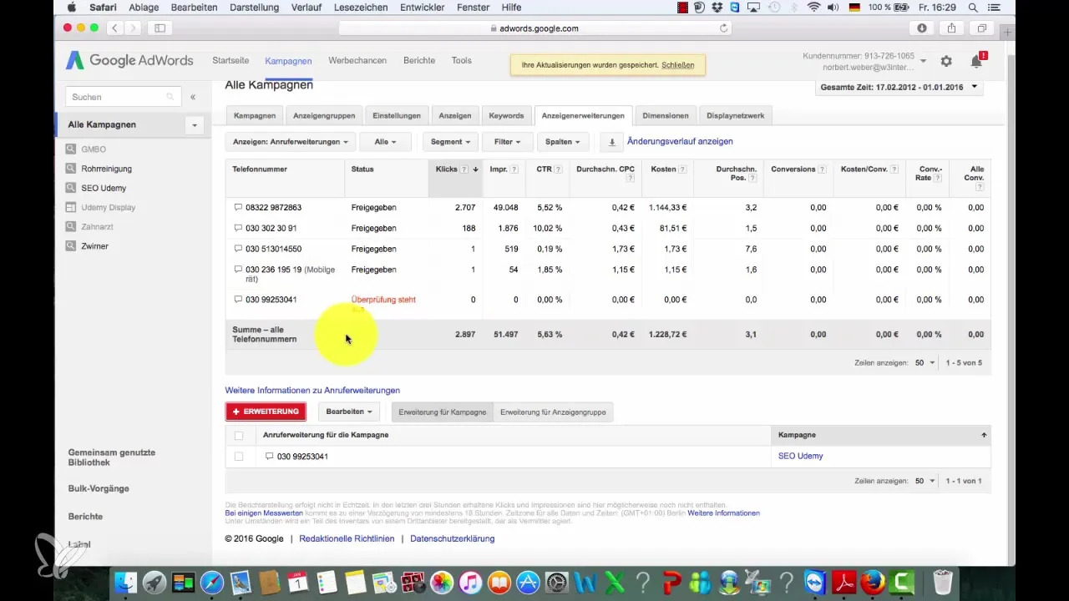This screenshot has height=601, width=1069.
Task: Switch to Keywords tab
Action: click(506, 116)
